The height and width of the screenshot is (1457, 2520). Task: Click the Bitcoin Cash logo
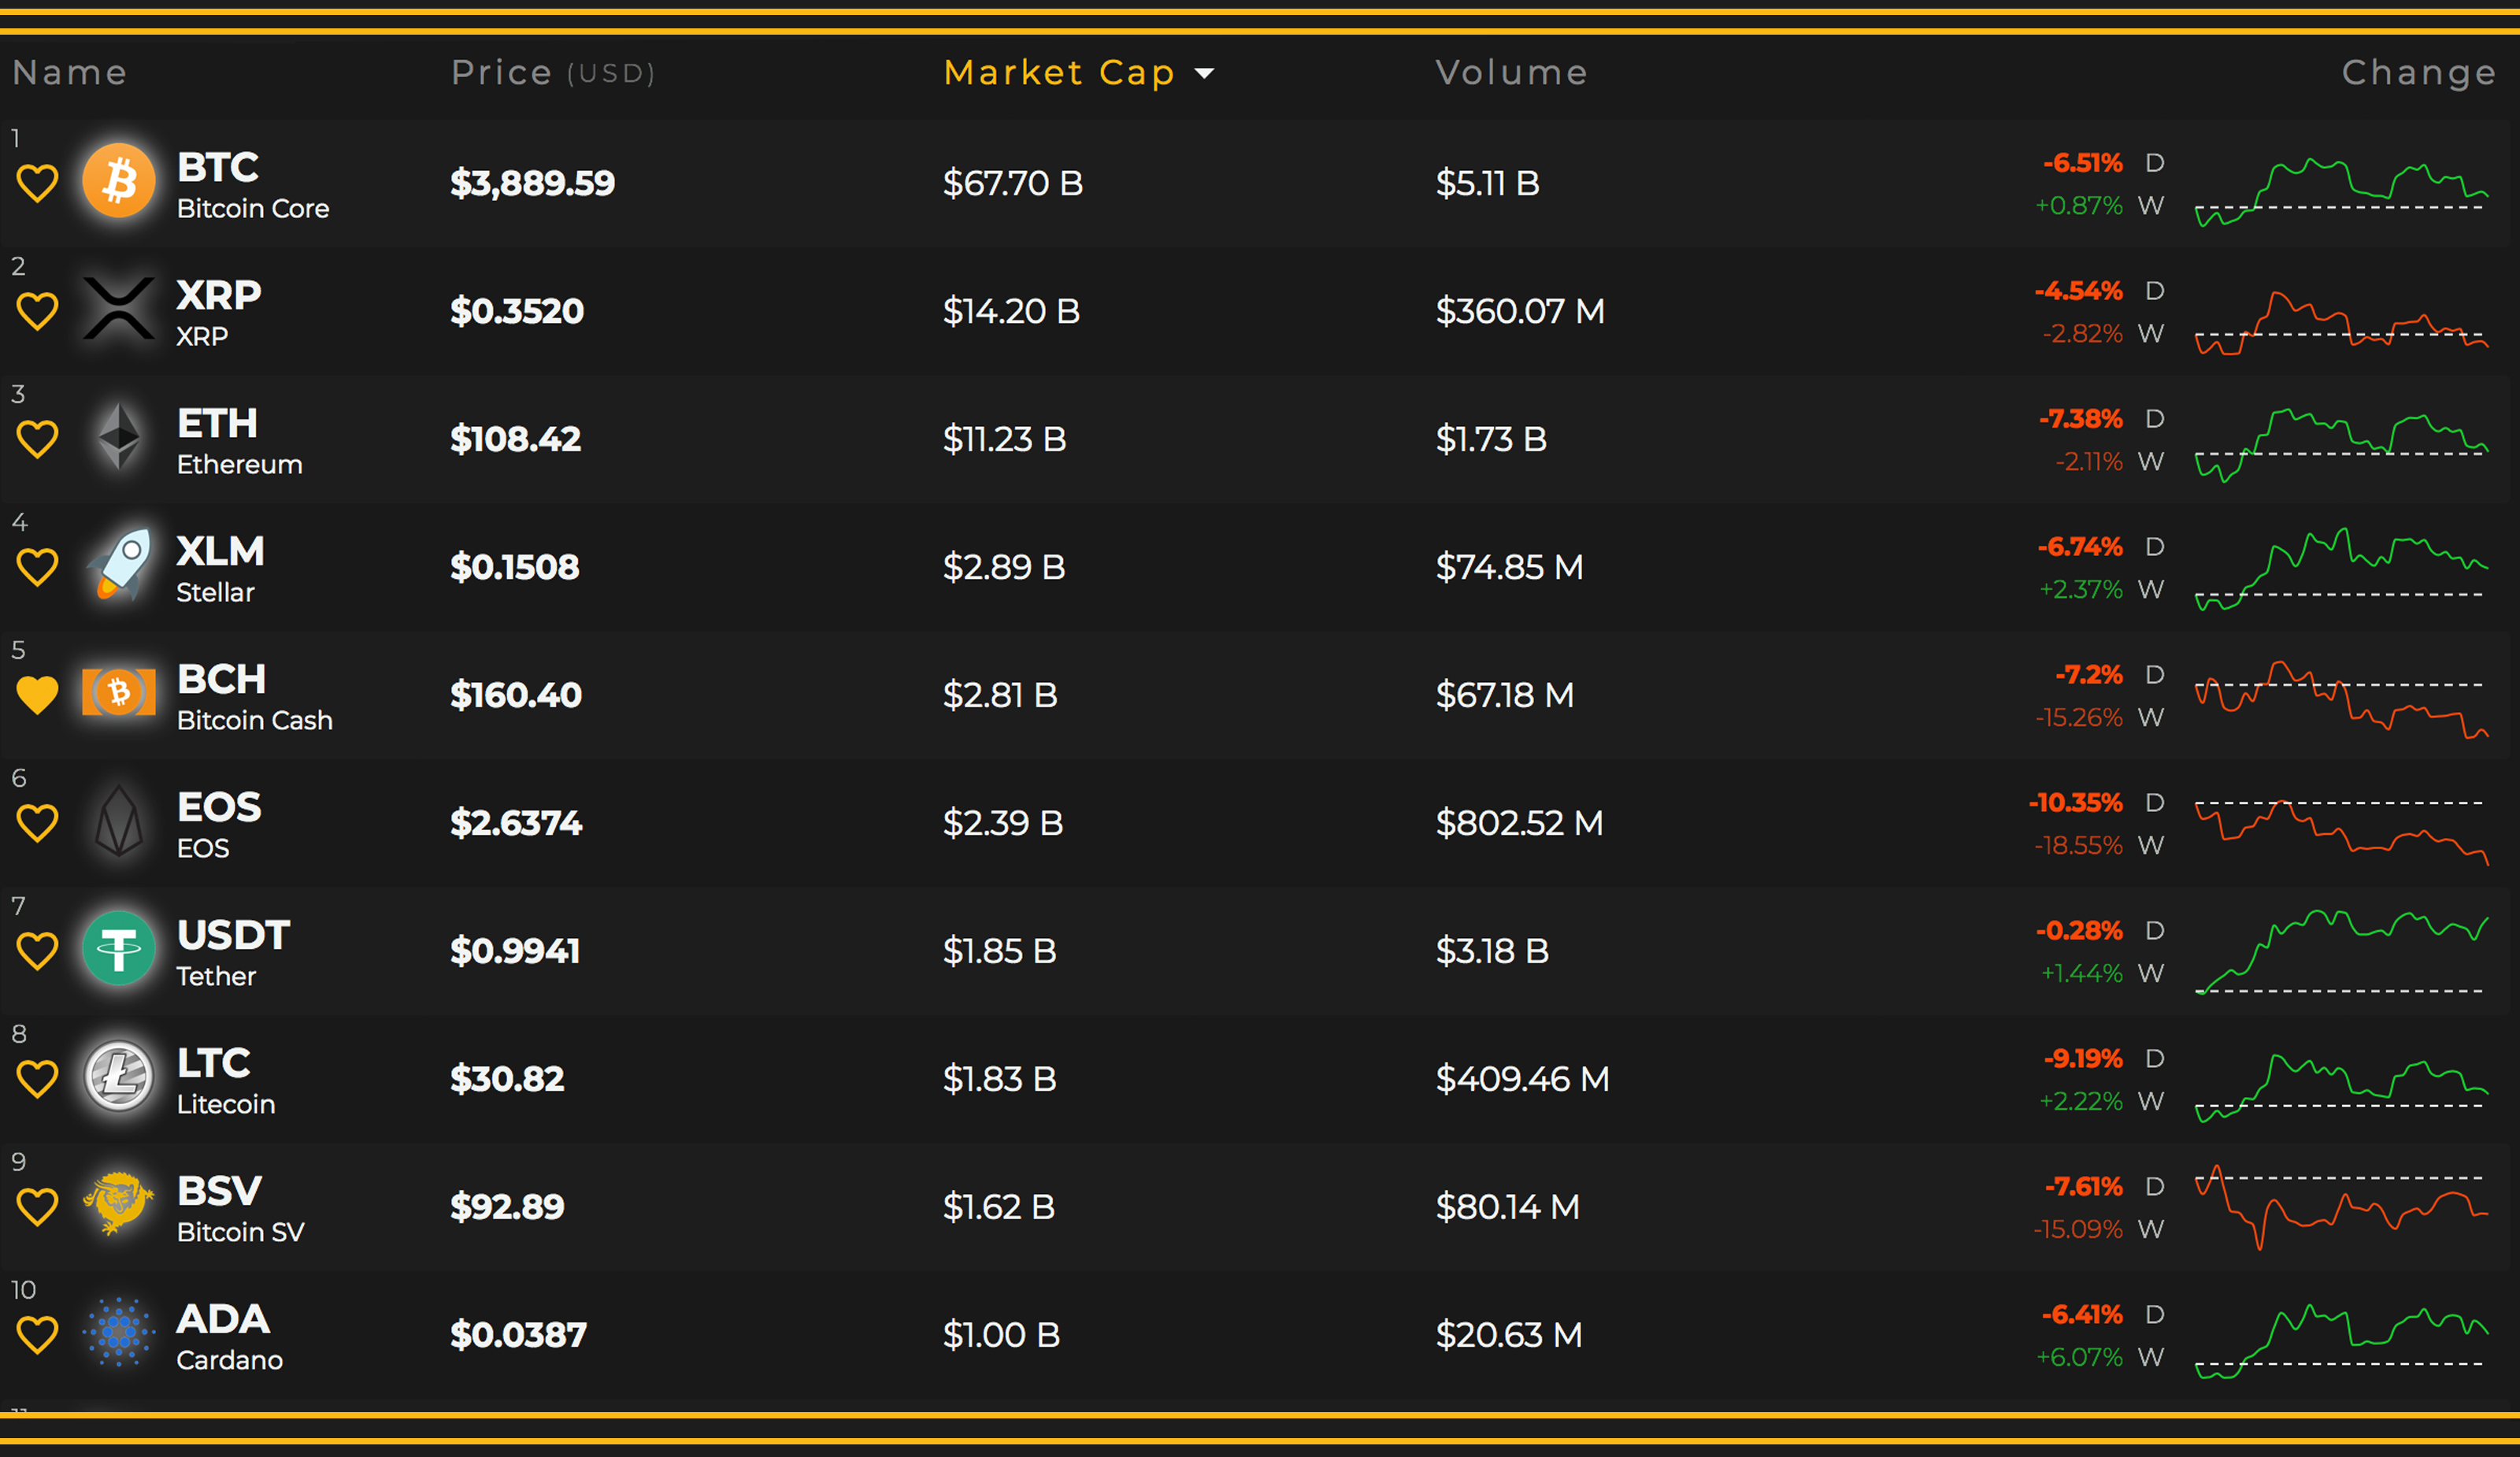click(119, 693)
